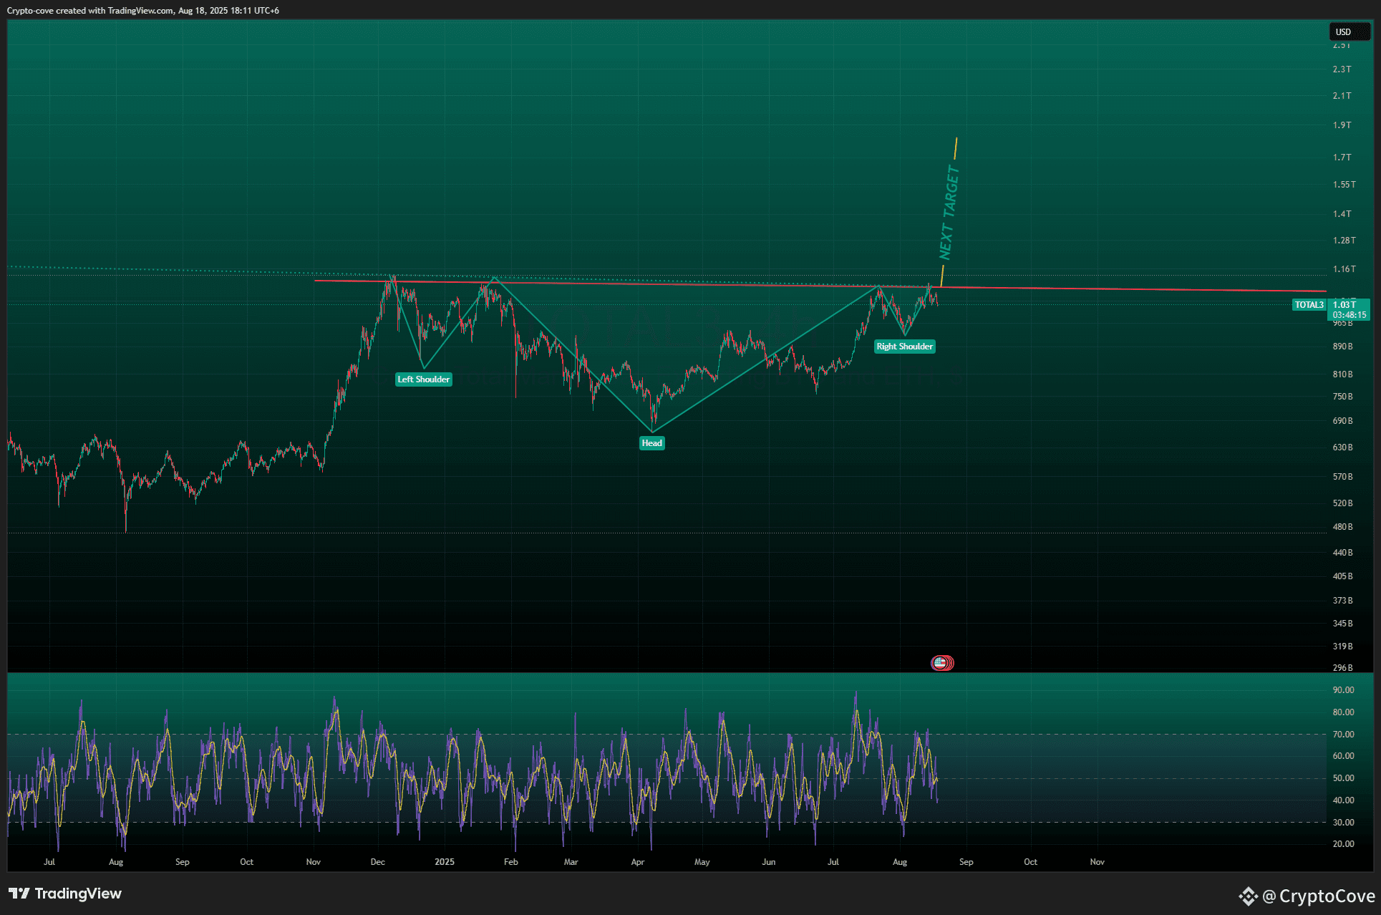Click the 2025 label on the time axis
The height and width of the screenshot is (915, 1381).
coord(444,862)
